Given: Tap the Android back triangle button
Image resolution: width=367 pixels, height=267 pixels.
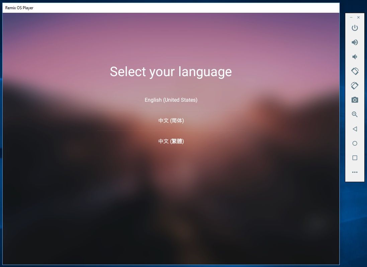Looking at the screenshot, I should click(355, 129).
